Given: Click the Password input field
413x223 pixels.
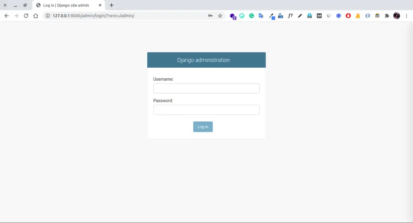Looking at the screenshot, I should 206,110.
